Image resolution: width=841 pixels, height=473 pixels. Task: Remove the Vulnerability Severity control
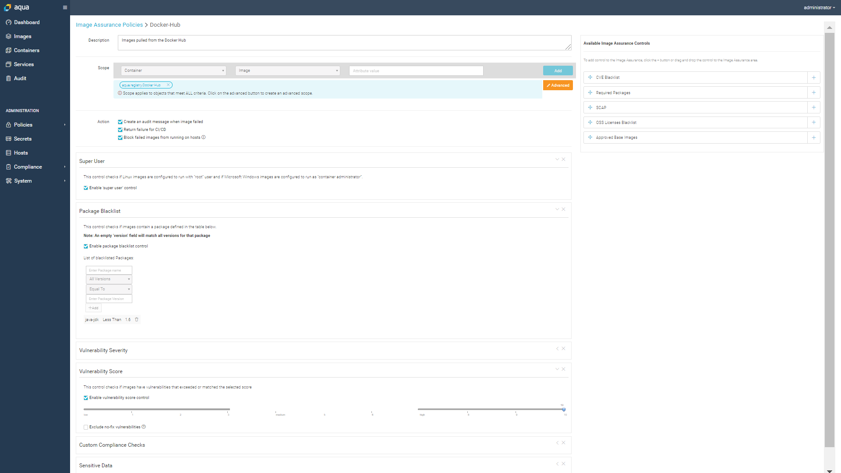[564, 349]
